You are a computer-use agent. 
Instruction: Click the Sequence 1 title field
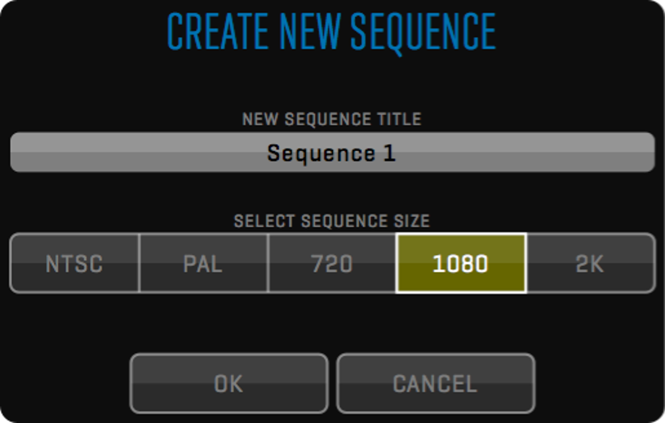coord(332,152)
